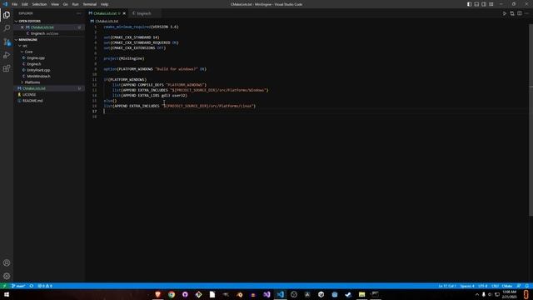Open the Extensions view
Viewport: 533px width, 300px height.
(x=7, y=68)
